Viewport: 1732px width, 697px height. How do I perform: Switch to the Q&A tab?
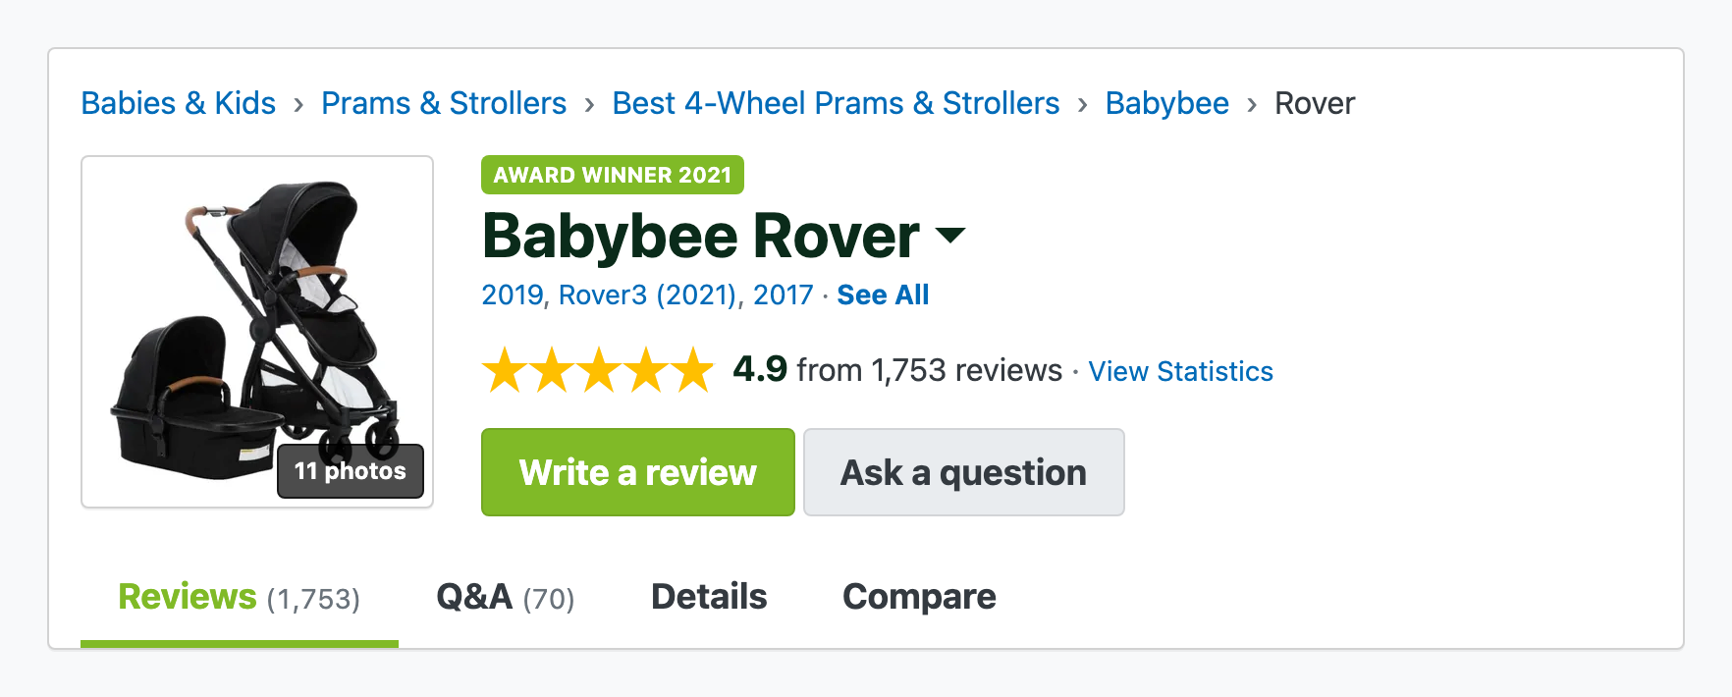504,596
